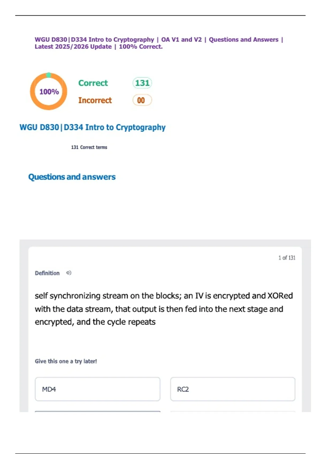Select the cut-off answer box below RC2
The width and height of the screenshot is (321, 454).
click(233, 412)
